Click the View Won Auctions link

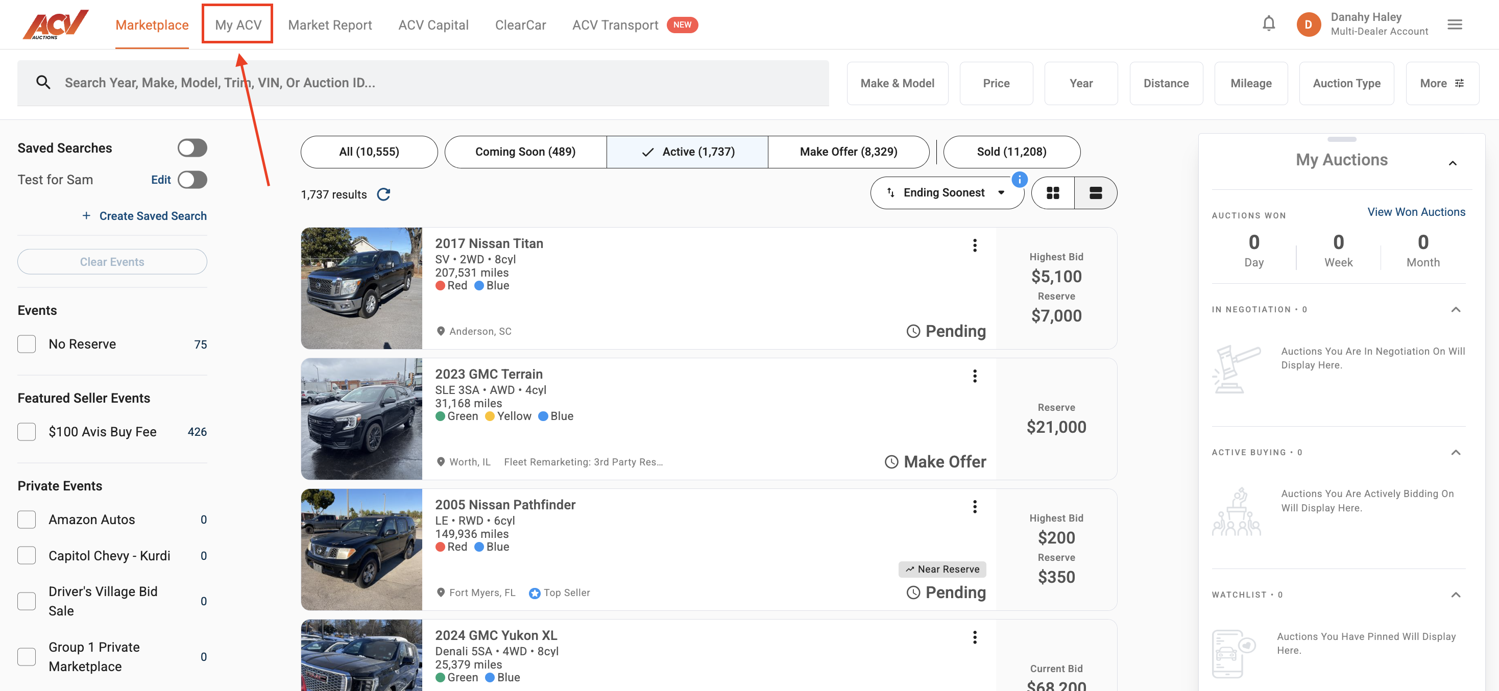pos(1416,212)
